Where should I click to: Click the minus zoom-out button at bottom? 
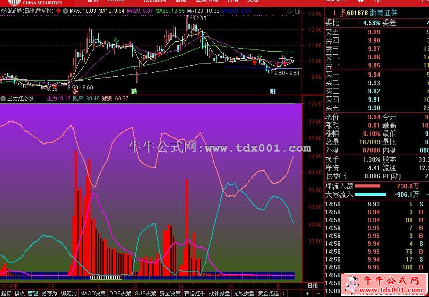318,293
